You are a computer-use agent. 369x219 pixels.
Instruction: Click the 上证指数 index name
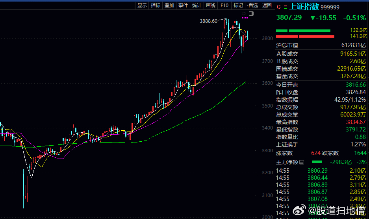(x=304, y=7)
